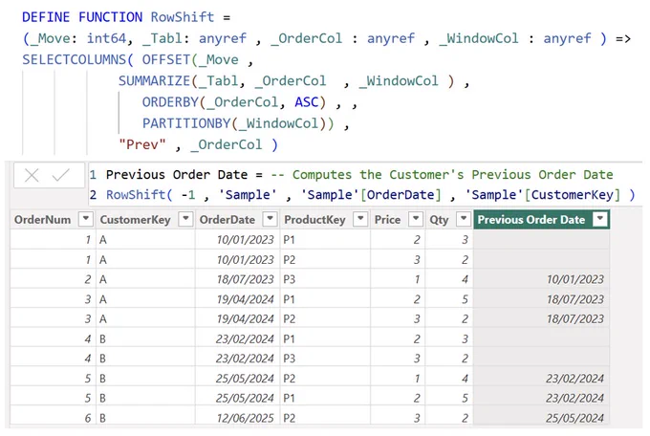Select the ProductKey column header
The height and width of the screenshot is (436, 650).
coord(314,220)
